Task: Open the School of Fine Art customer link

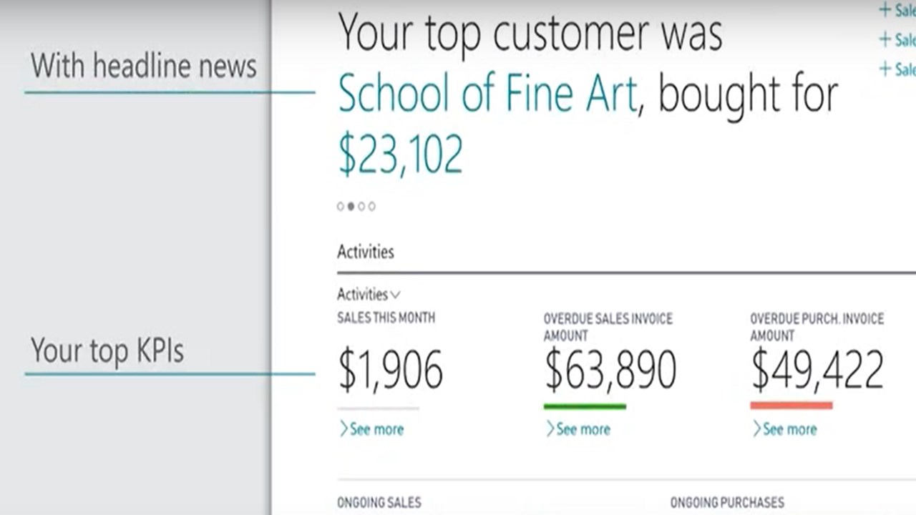Action: [x=487, y=94]
